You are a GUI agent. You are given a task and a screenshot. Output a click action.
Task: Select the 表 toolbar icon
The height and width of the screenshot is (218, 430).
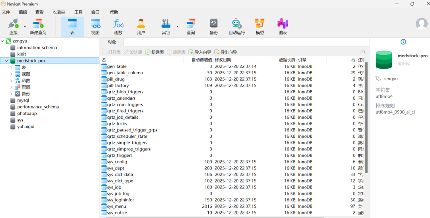coord(72,27)
